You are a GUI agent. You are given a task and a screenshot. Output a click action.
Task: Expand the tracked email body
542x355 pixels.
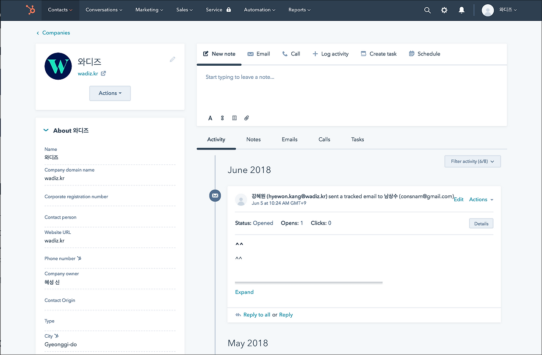pyautogui.click(x=244, y=292)
